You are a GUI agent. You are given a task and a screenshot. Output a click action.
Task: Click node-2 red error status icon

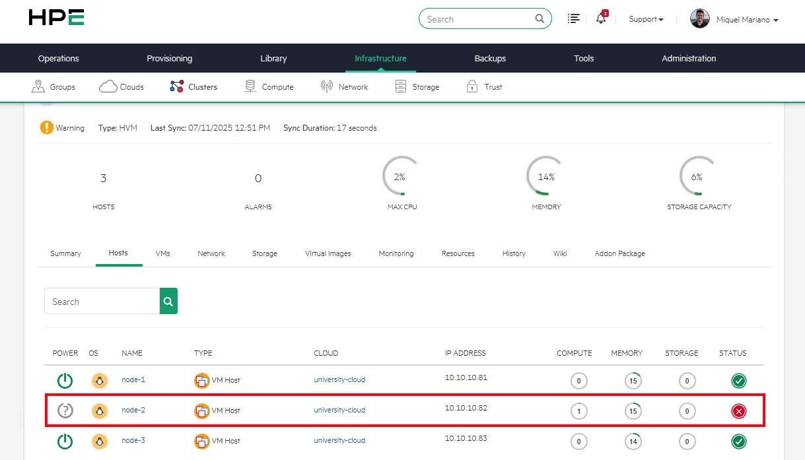(738, 411)
